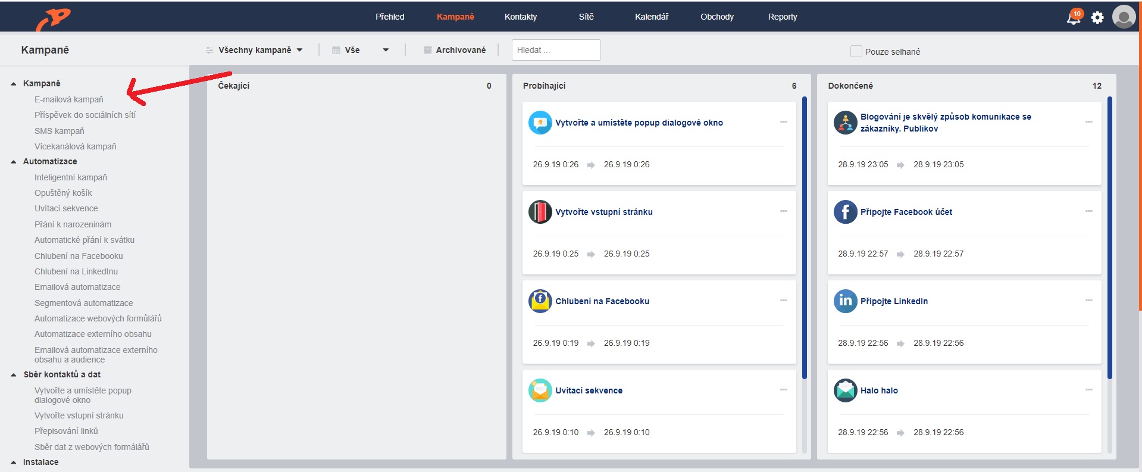
Task: Collapse the Instalace tree section
Action: (14, 462)
